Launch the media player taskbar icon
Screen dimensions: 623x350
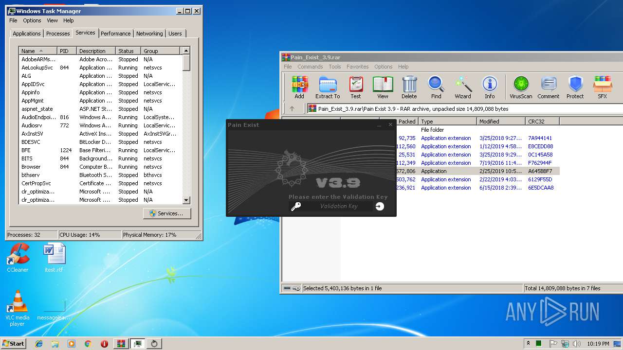pos(72,344)
